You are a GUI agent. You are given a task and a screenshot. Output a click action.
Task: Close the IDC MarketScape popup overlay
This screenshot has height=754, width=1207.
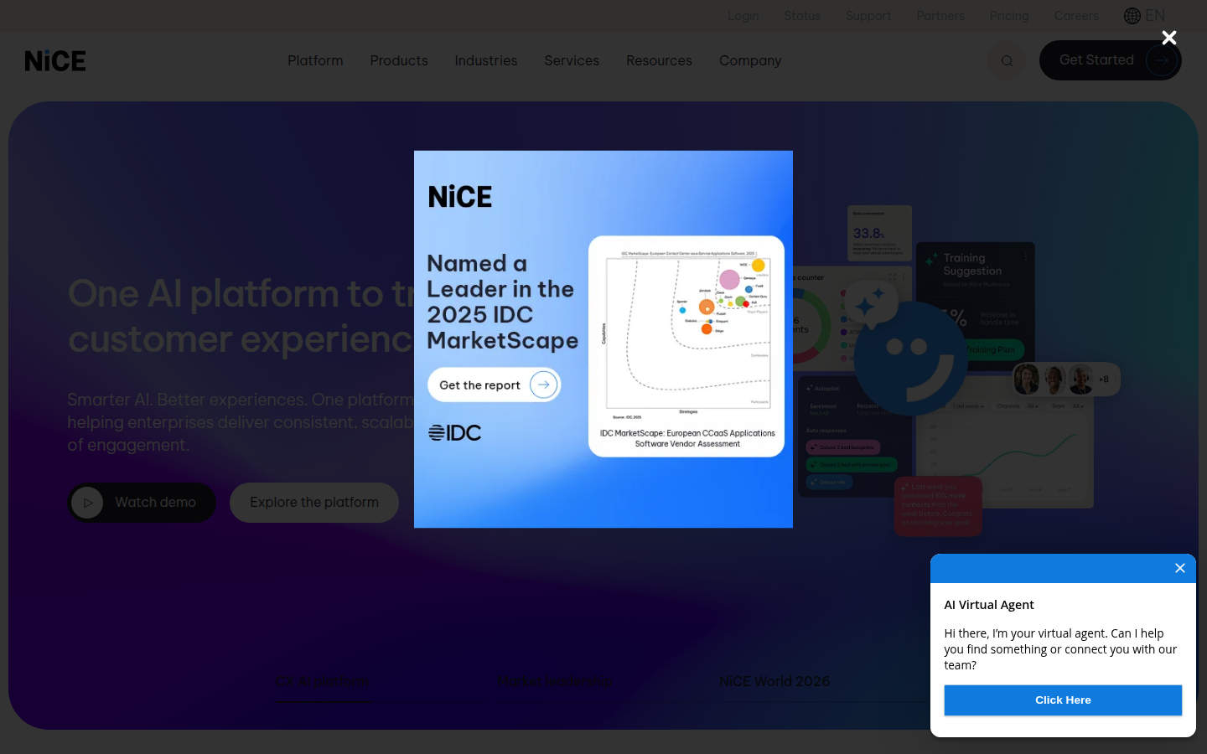1169,38
